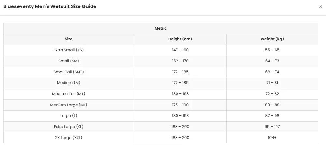326x149 pixels.
Task: Click the 104+ weight value
Action: click(272, 138)
